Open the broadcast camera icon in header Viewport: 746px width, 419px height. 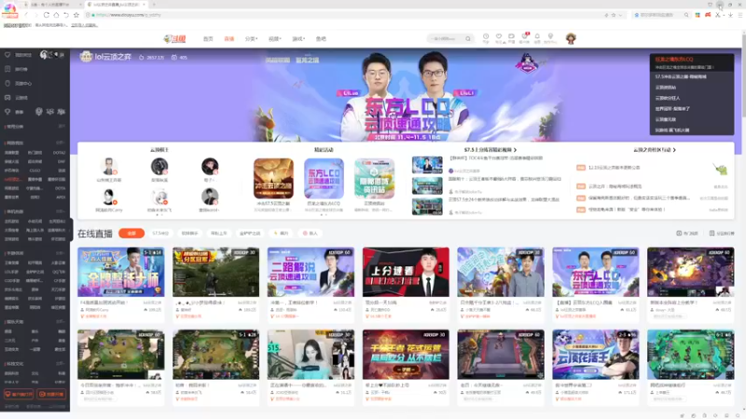click(x=511, y=37)
